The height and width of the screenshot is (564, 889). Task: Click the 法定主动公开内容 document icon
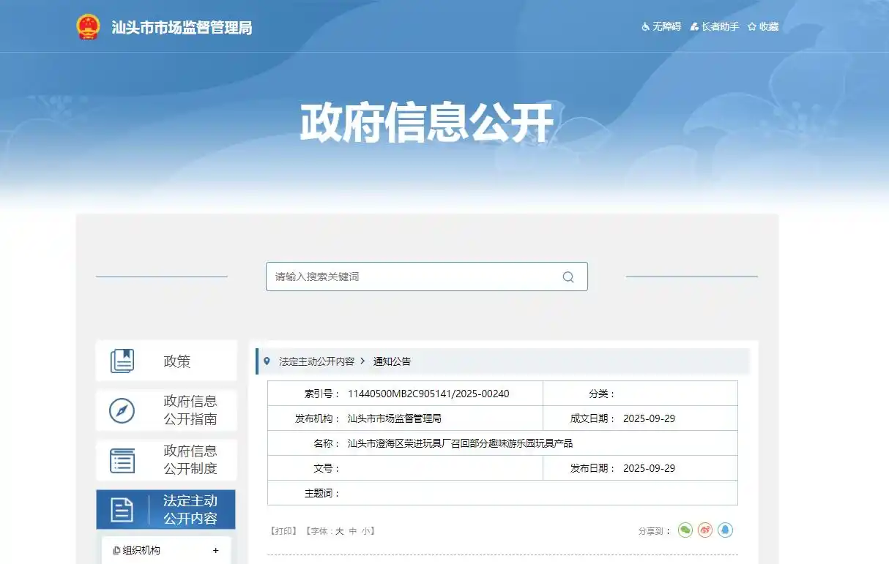(x=122, y=508)
